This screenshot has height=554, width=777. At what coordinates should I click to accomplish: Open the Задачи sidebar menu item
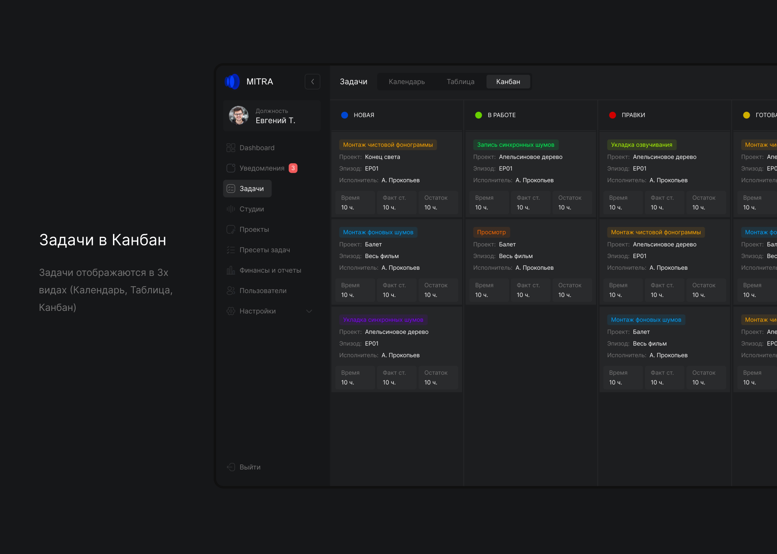(x=247, y=189)
